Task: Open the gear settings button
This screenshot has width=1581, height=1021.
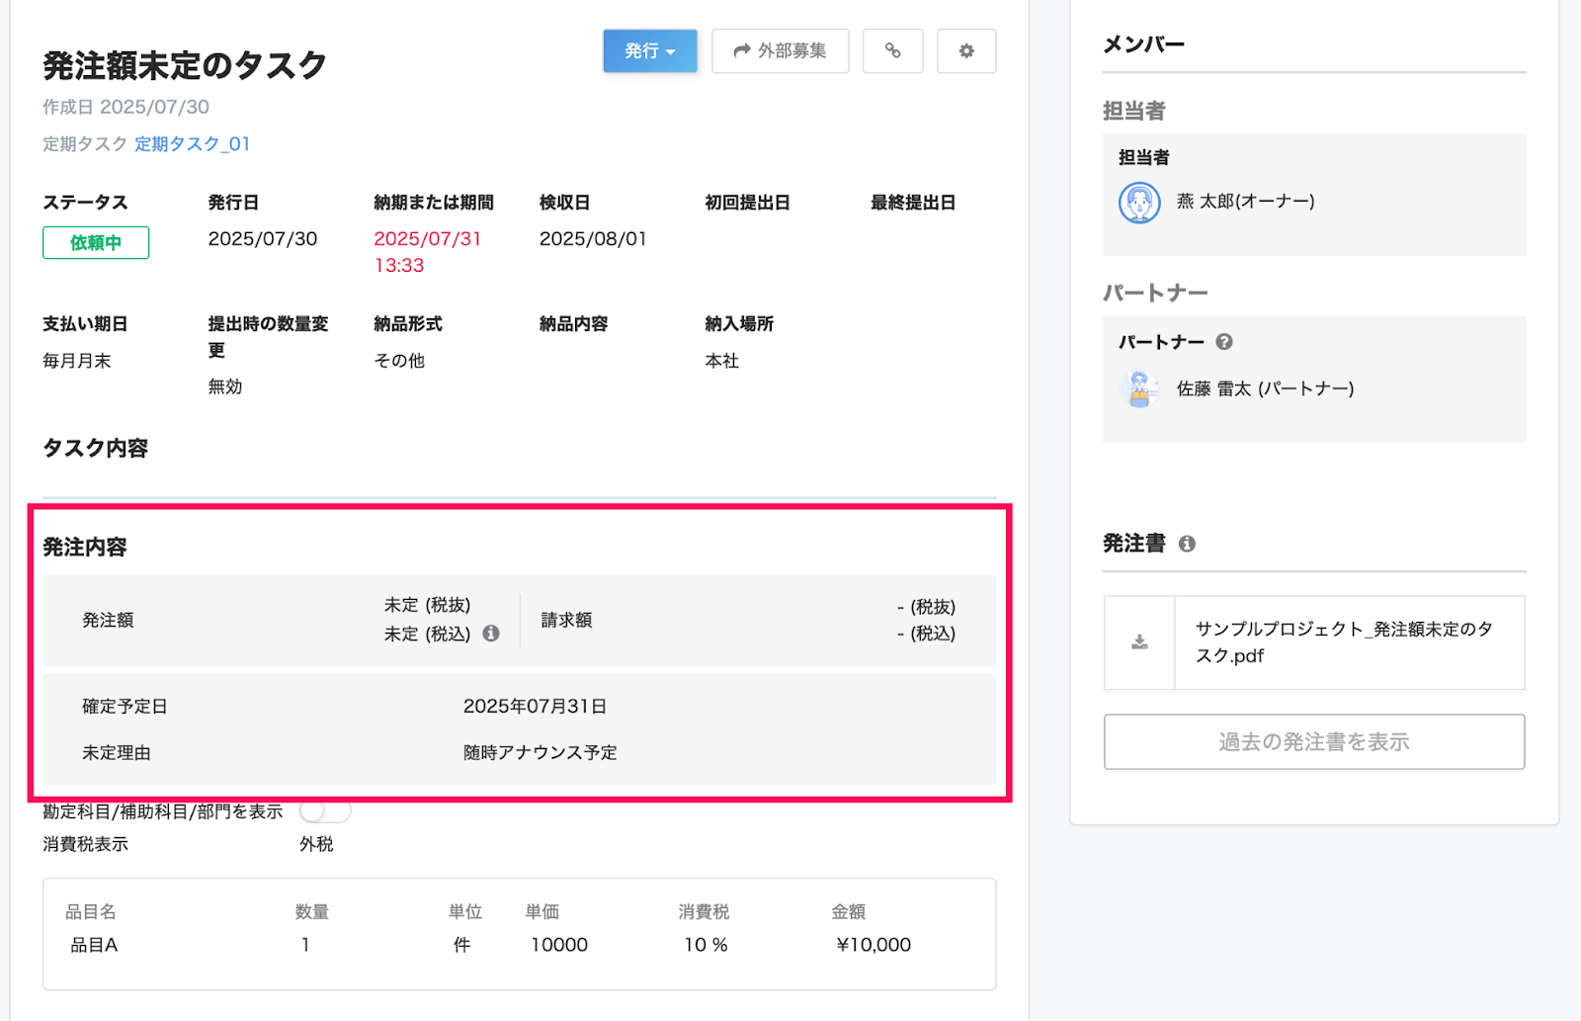Action: [966, 50]
